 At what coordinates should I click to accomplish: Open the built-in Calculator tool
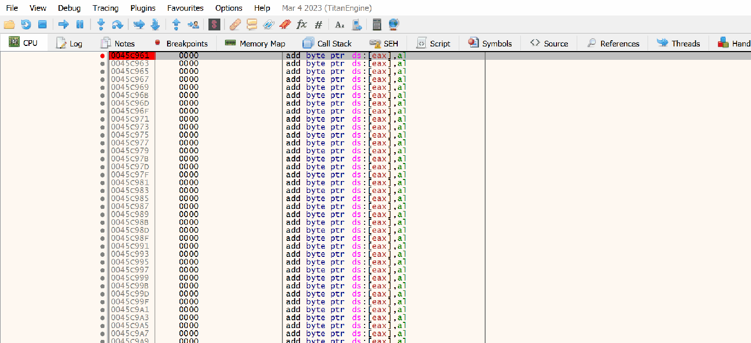(x=377, y=24)
